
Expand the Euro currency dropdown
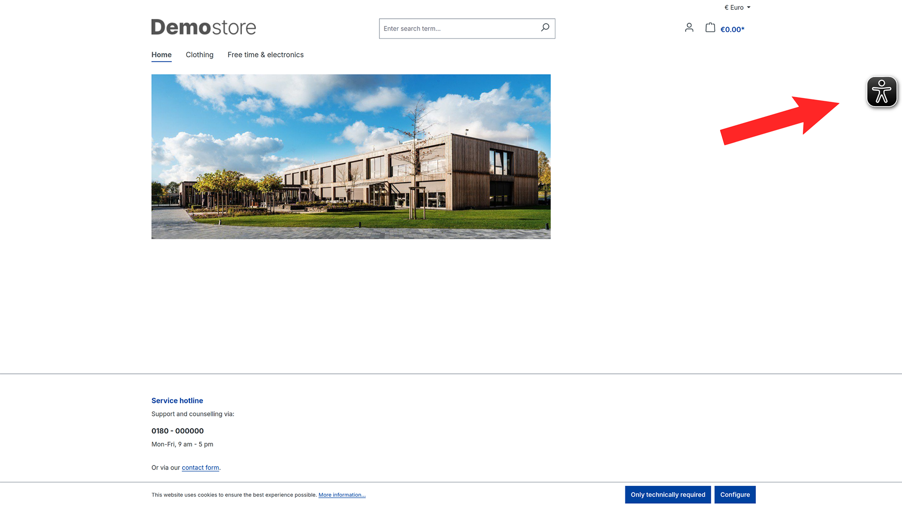(x=738, y=8)
